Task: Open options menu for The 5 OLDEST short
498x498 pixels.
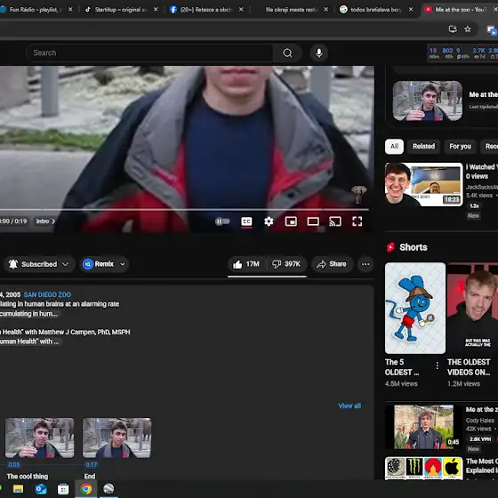Action: click(438, 365)
